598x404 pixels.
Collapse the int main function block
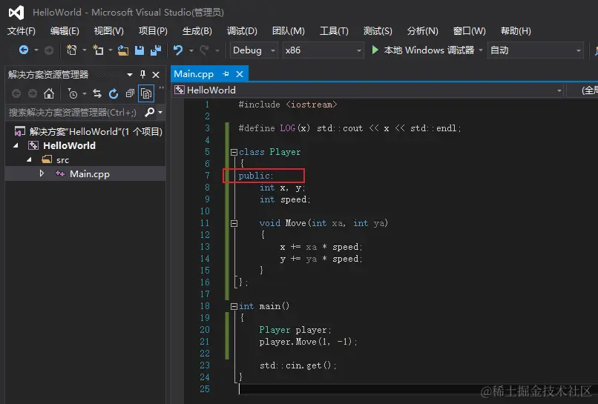click(x=234, y=306)
